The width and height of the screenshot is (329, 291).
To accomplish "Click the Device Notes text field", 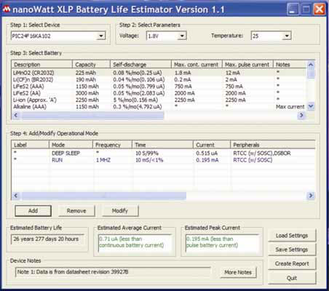I will (x=113, y=272).
